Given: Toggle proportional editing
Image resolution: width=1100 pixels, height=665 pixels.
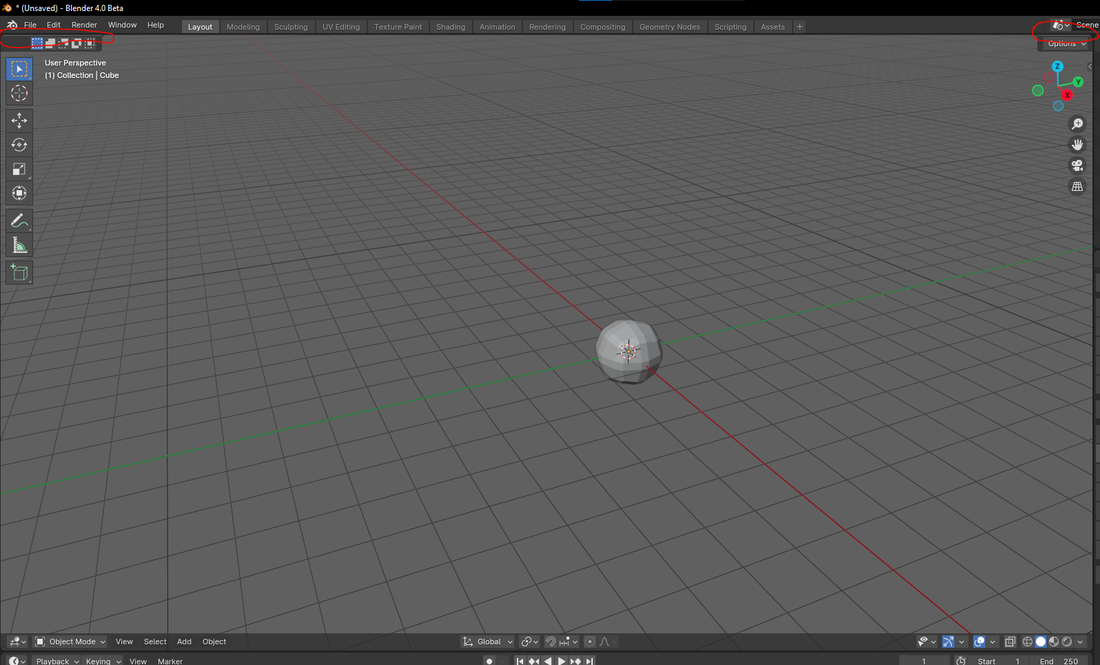Looking at the screenshot, I should click(x=590, y=642).
